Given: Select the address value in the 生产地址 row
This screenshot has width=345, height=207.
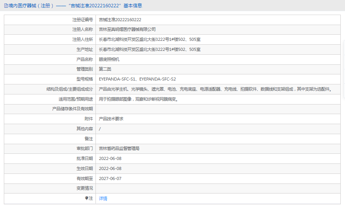Looking at the screenshot, I should point(150,50).
